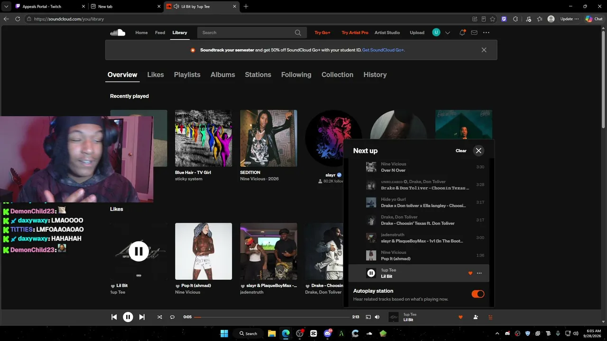Switch to the History tab
This screenshot has width=607, height=341.
(375, 75)
